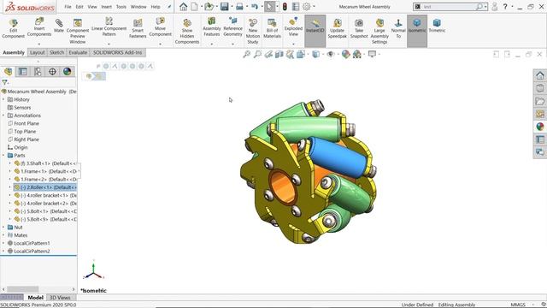
Task: Create a Bill of Materials
Action: pos(272,28)
